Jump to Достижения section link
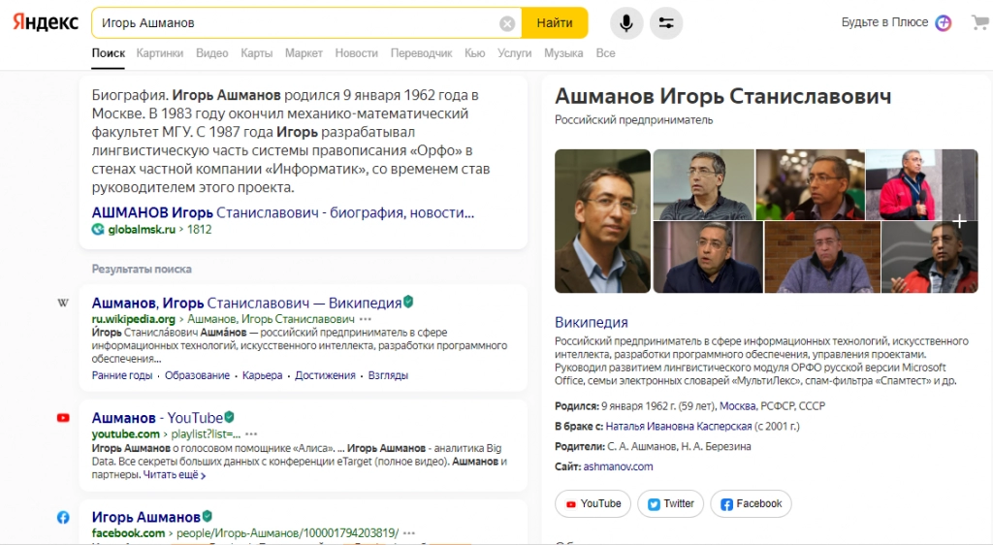993x545 pixels. coord(325,375)
